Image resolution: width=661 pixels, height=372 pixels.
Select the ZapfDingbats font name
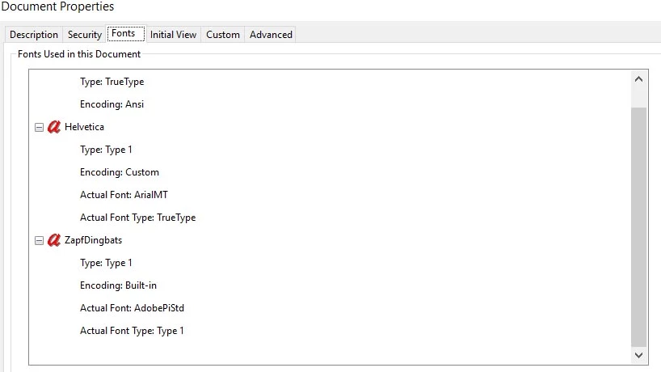93,240
